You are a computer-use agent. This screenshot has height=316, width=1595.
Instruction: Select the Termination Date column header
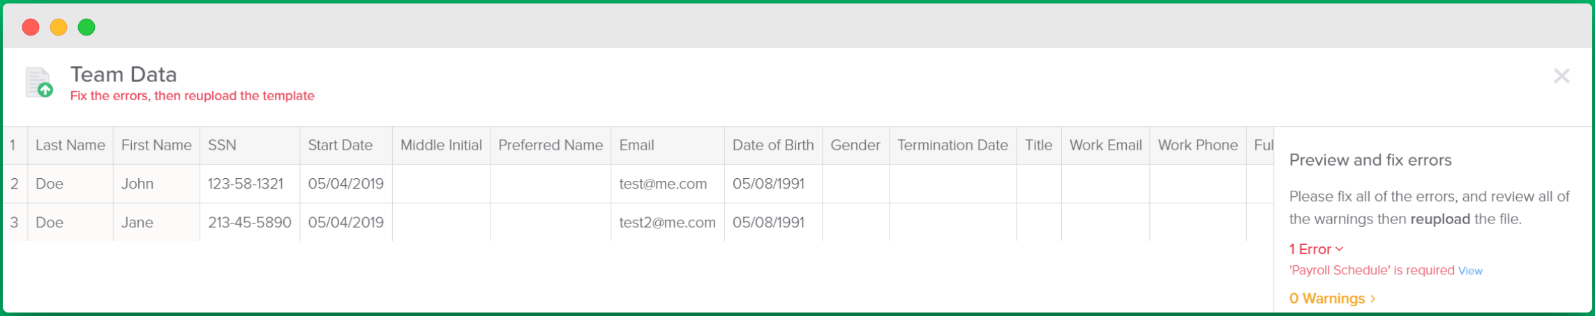click(952, 145)
